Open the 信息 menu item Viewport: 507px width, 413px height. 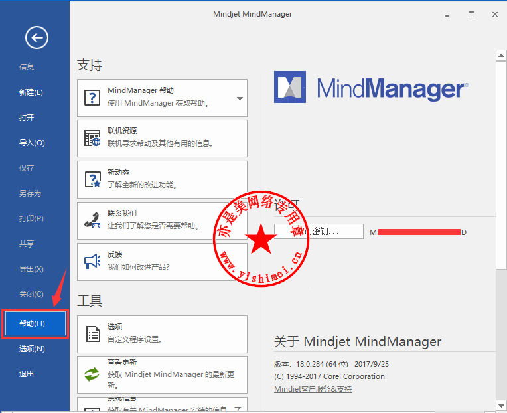coord(27,67)
